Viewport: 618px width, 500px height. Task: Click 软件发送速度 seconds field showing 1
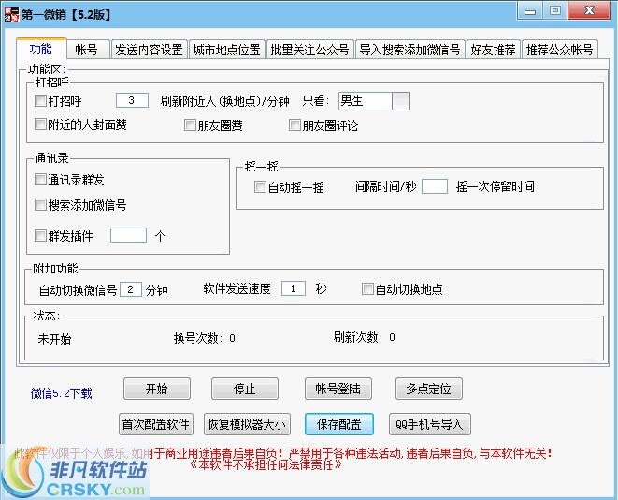pos(294,288)
